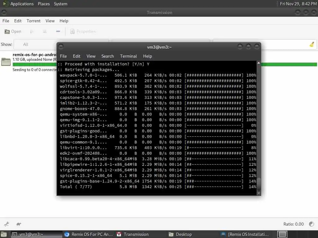This screenshot has width=318, height=238.
Task: Click the Pause torrent toolbar icon
Action: pos(45,31)
